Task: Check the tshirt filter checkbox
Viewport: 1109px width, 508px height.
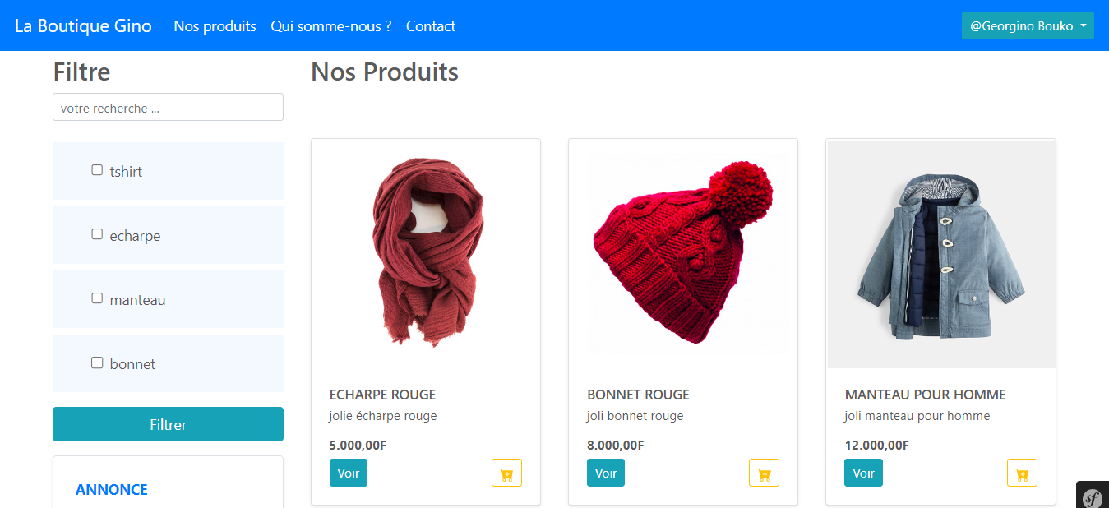Action: [97, 169]
